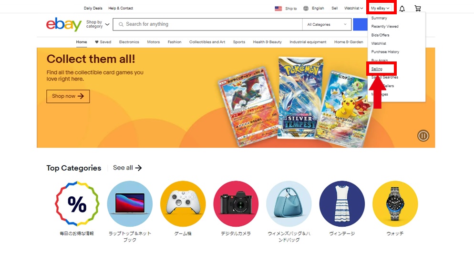474x253 pixels.
Task: Click the wristwatch category icon
Action: (x=395, y=204)
